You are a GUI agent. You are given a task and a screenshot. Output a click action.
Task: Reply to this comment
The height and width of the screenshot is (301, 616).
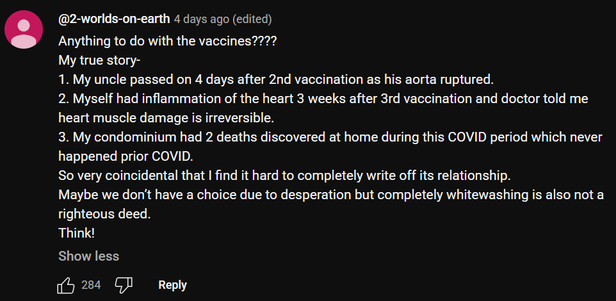[x=172, y=285]
